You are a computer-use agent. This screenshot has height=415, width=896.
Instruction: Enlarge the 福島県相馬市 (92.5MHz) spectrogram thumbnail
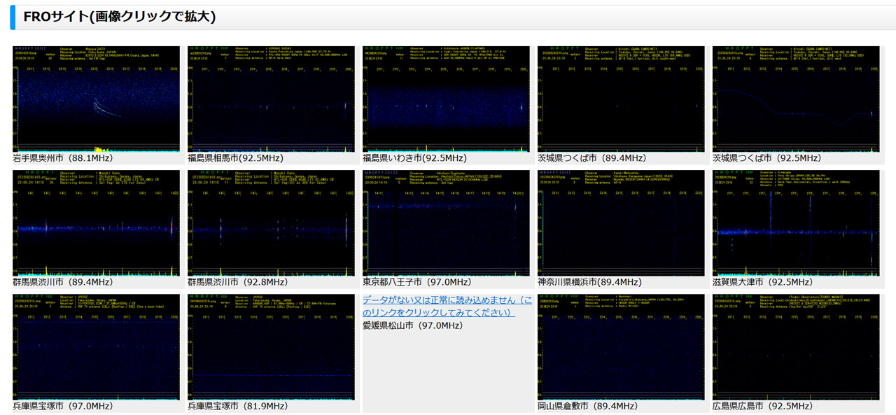coord(271,99)
